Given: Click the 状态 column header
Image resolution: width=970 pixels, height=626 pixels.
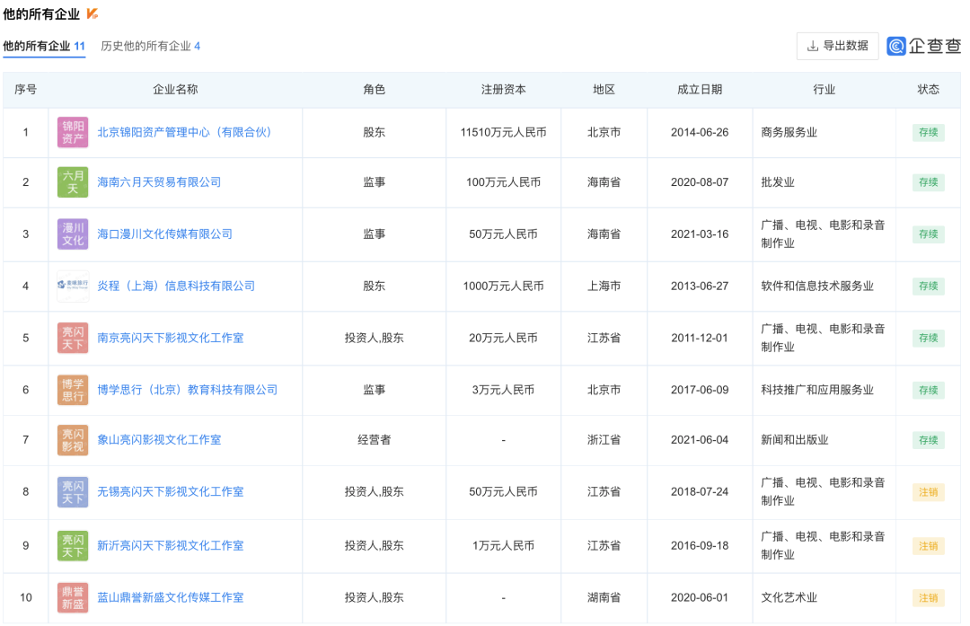Looking at the screenshot, I should tap(928, 90).
